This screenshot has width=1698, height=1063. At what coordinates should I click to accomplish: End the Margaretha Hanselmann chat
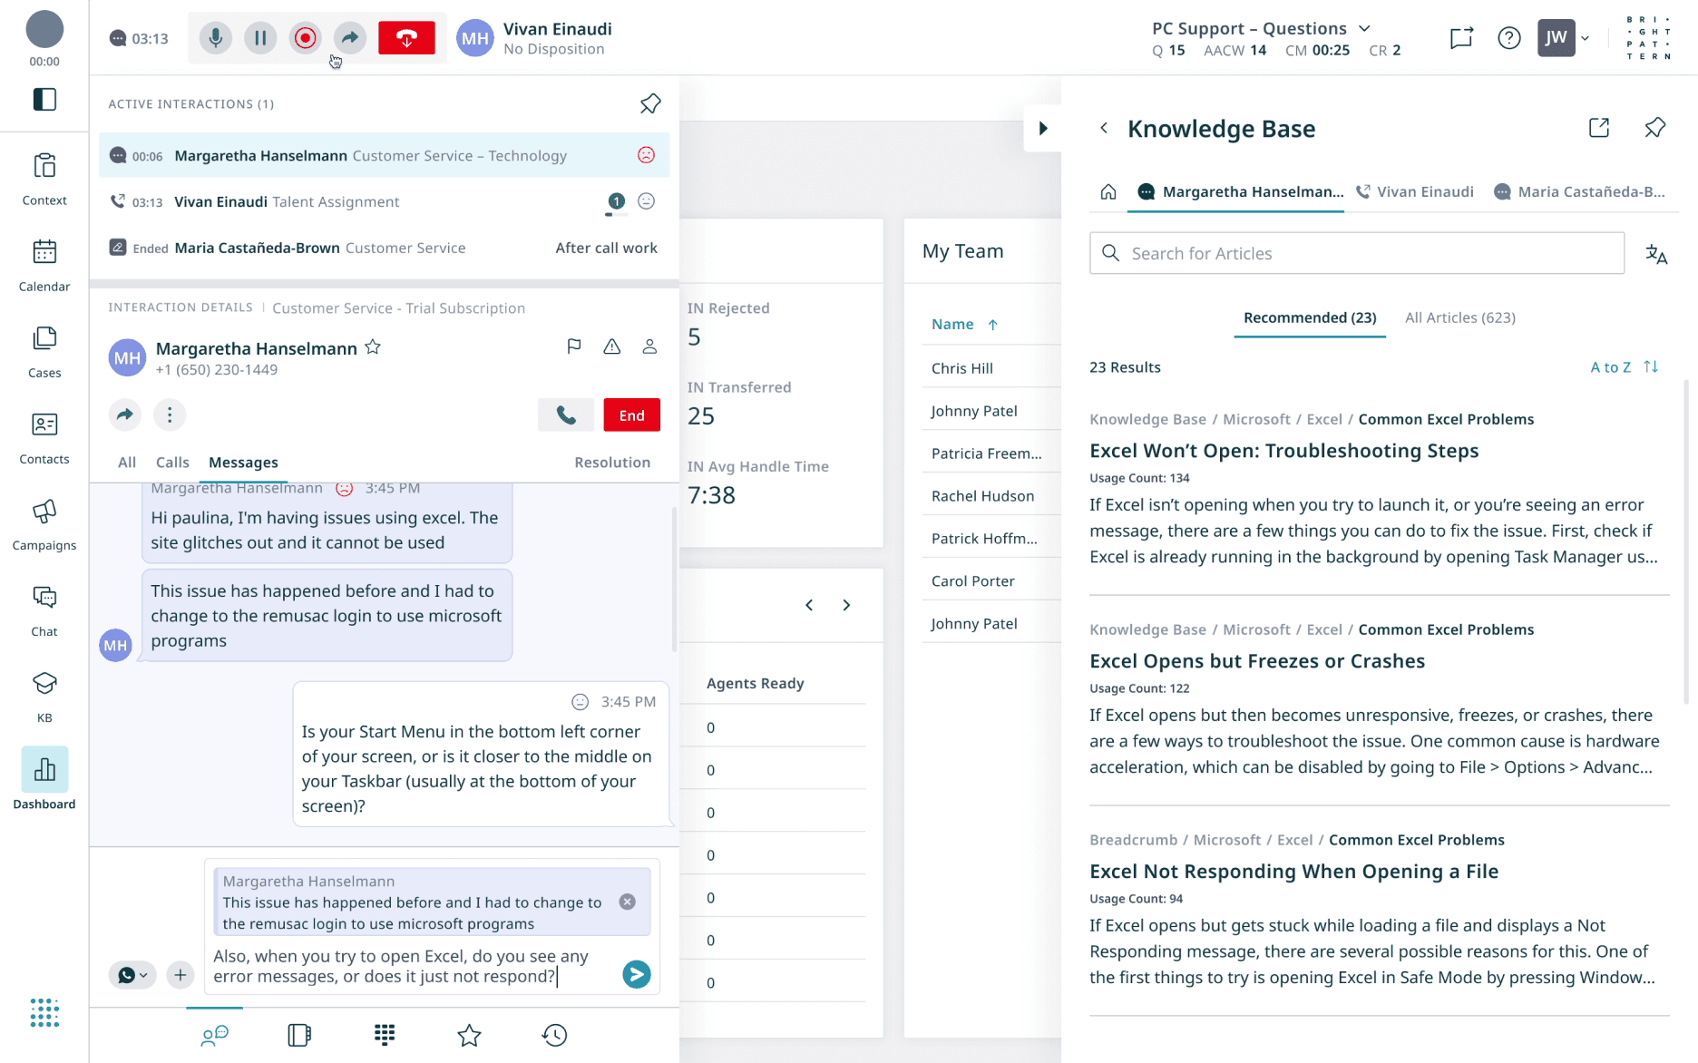point(632,414)
